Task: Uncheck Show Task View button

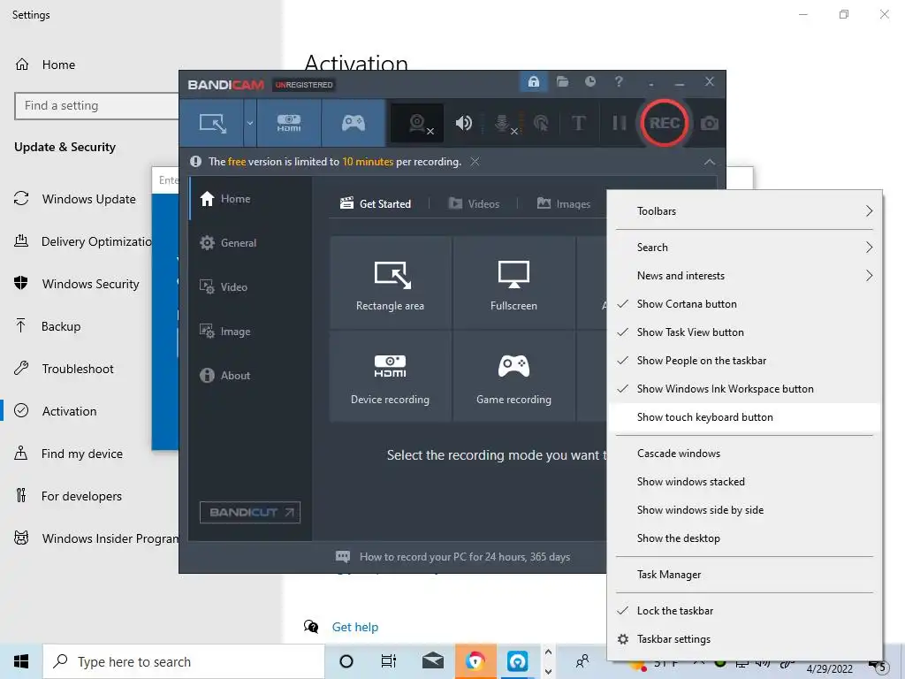Action: pos(744,332)
